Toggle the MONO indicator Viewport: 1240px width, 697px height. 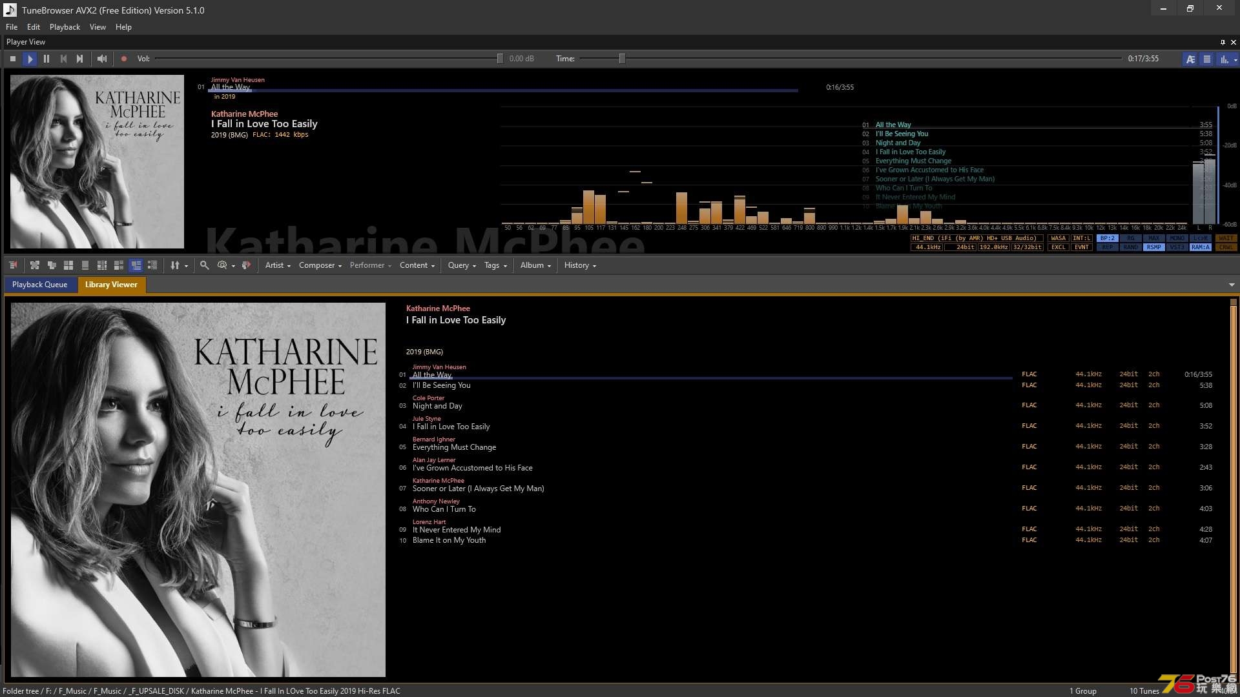(1177, 238)
